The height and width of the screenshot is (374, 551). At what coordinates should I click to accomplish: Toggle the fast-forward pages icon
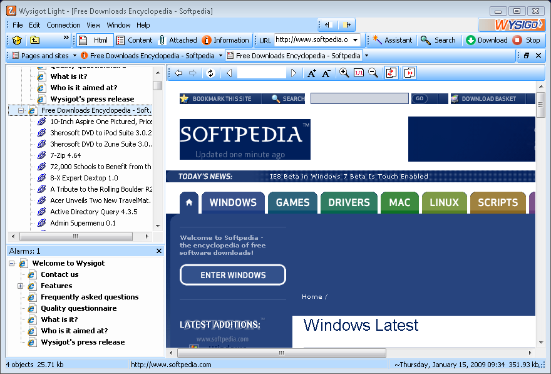(x=409, y=73)
